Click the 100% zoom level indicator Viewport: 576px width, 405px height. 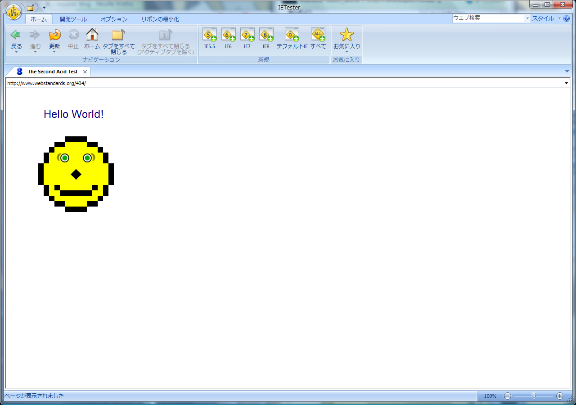[x=490, y=396]
